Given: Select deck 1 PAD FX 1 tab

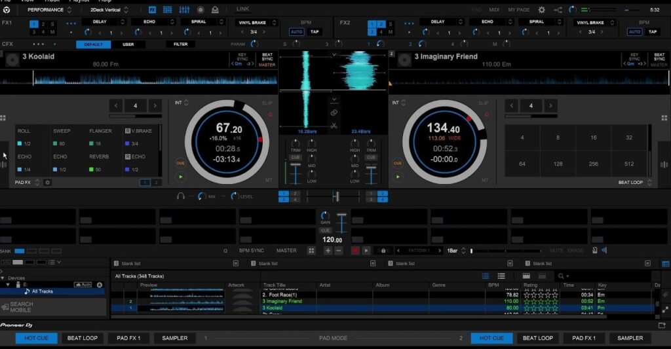Looking at the screenshot, I should (x=128, y=338).
